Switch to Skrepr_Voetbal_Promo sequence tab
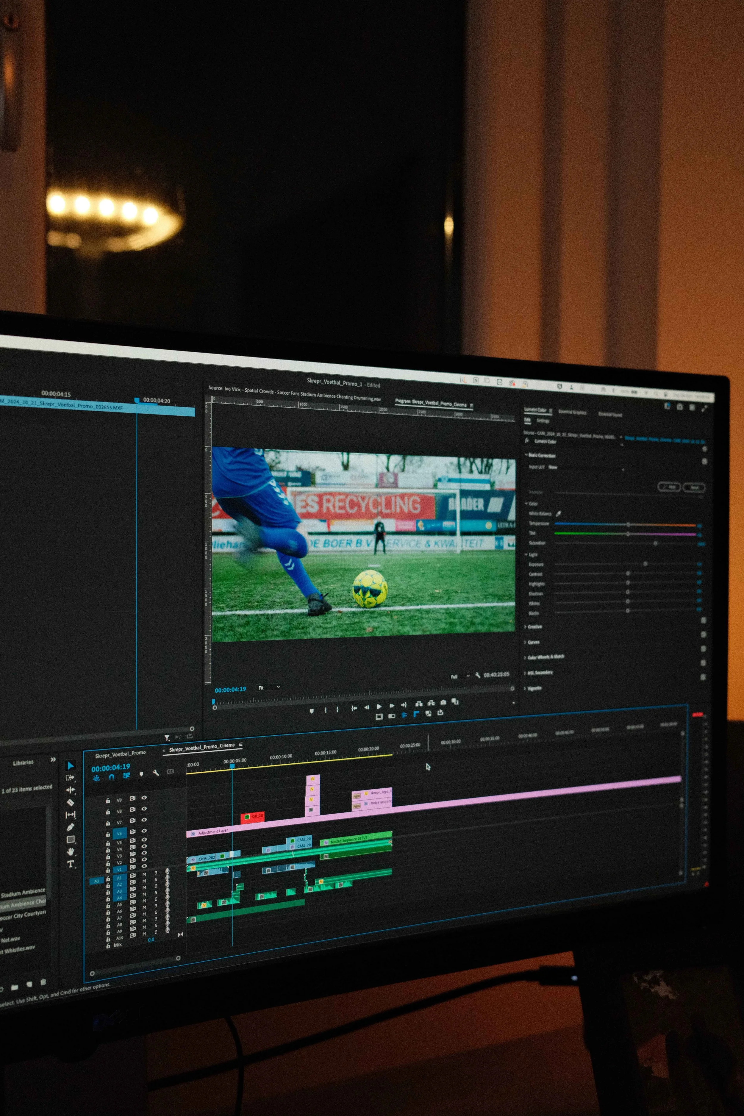The image size is (744, 1116). (x=120, y=754)
